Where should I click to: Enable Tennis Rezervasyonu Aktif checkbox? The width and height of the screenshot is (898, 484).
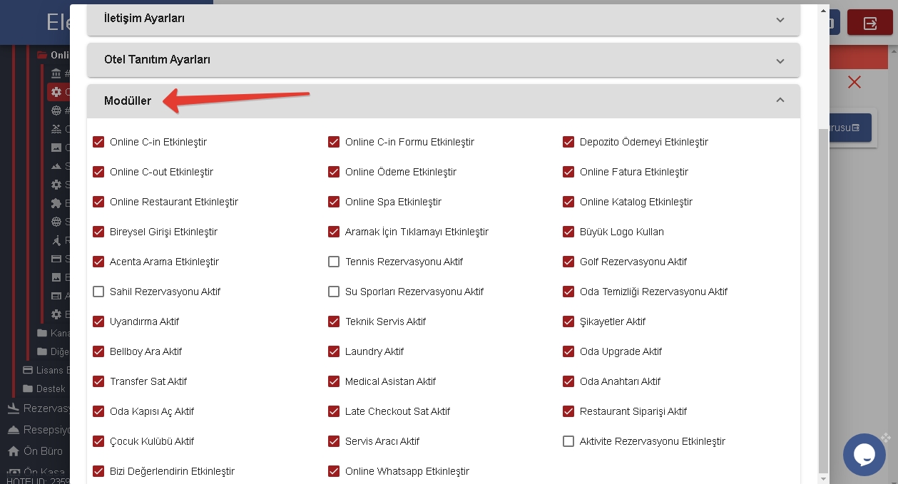click(x=334, y=262)
